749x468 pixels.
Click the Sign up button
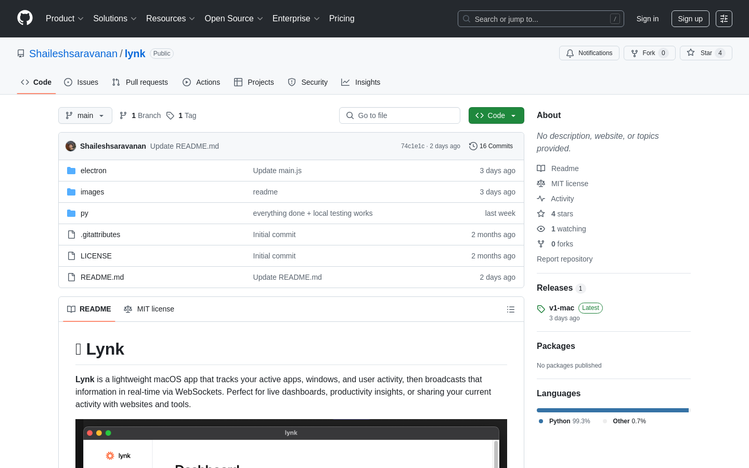tap(690, 19)
